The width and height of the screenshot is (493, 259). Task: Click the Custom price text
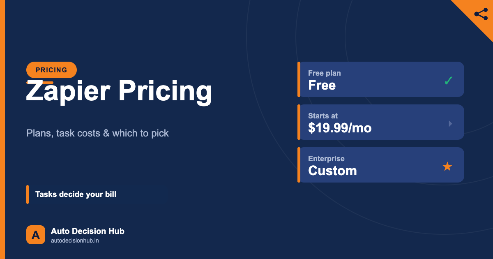click(332, 171)
